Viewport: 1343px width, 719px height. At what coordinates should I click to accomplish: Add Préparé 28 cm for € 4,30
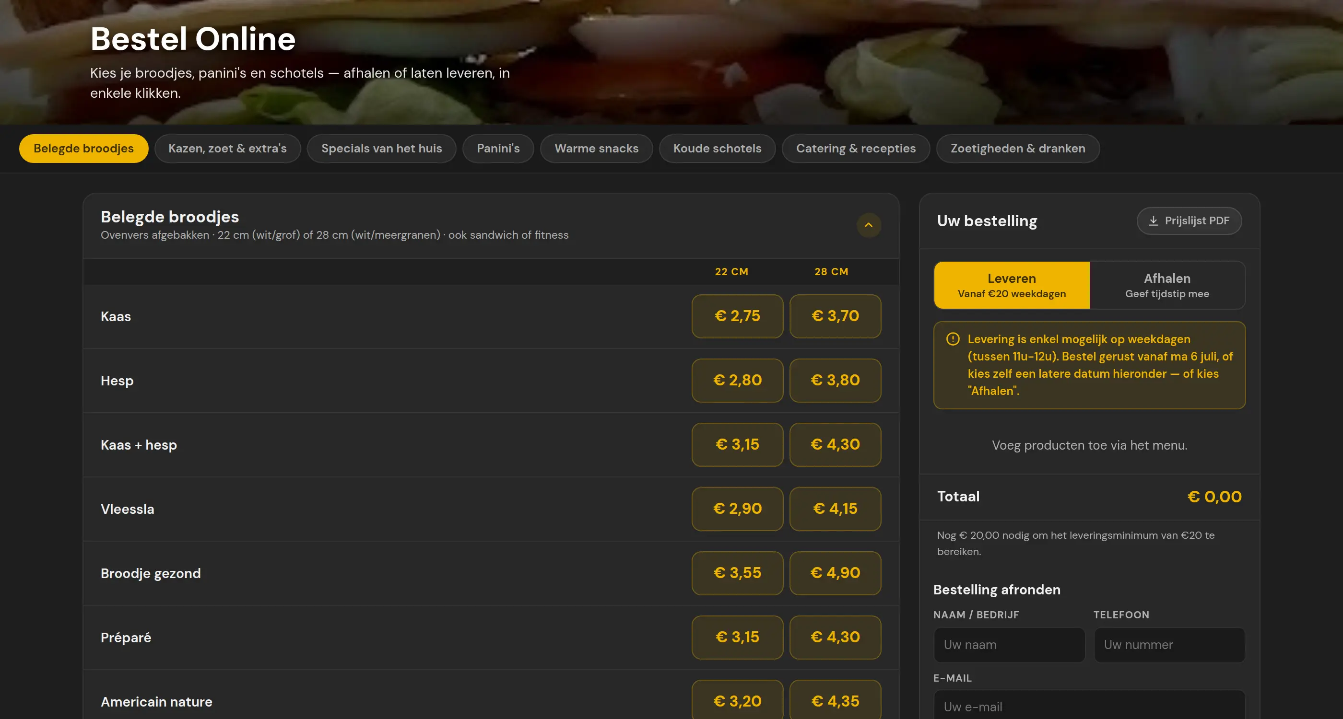coord(835,637)
